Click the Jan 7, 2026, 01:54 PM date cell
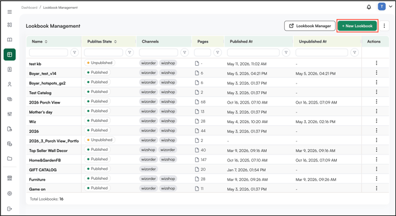Viewport: 396px width, 216px height. coord(246,170)
